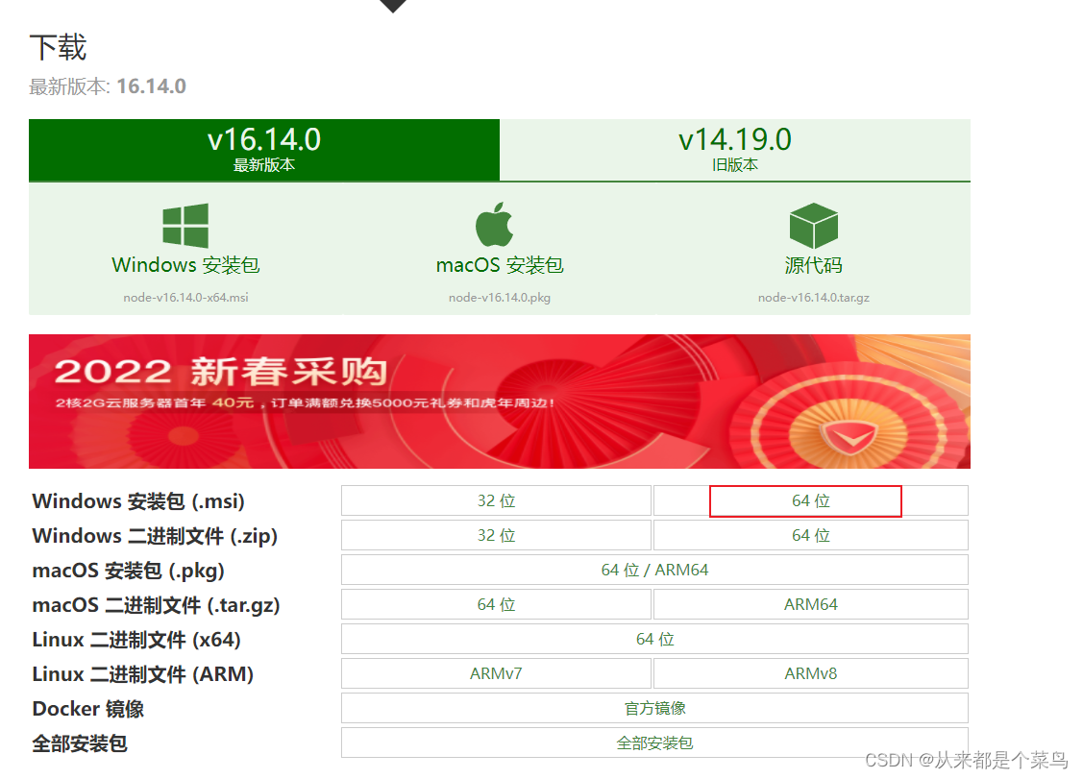Download 32 位 Windows 二进制文件 (.zip)
Viewport: 1083px width, 779px height.
click(496, 535)
